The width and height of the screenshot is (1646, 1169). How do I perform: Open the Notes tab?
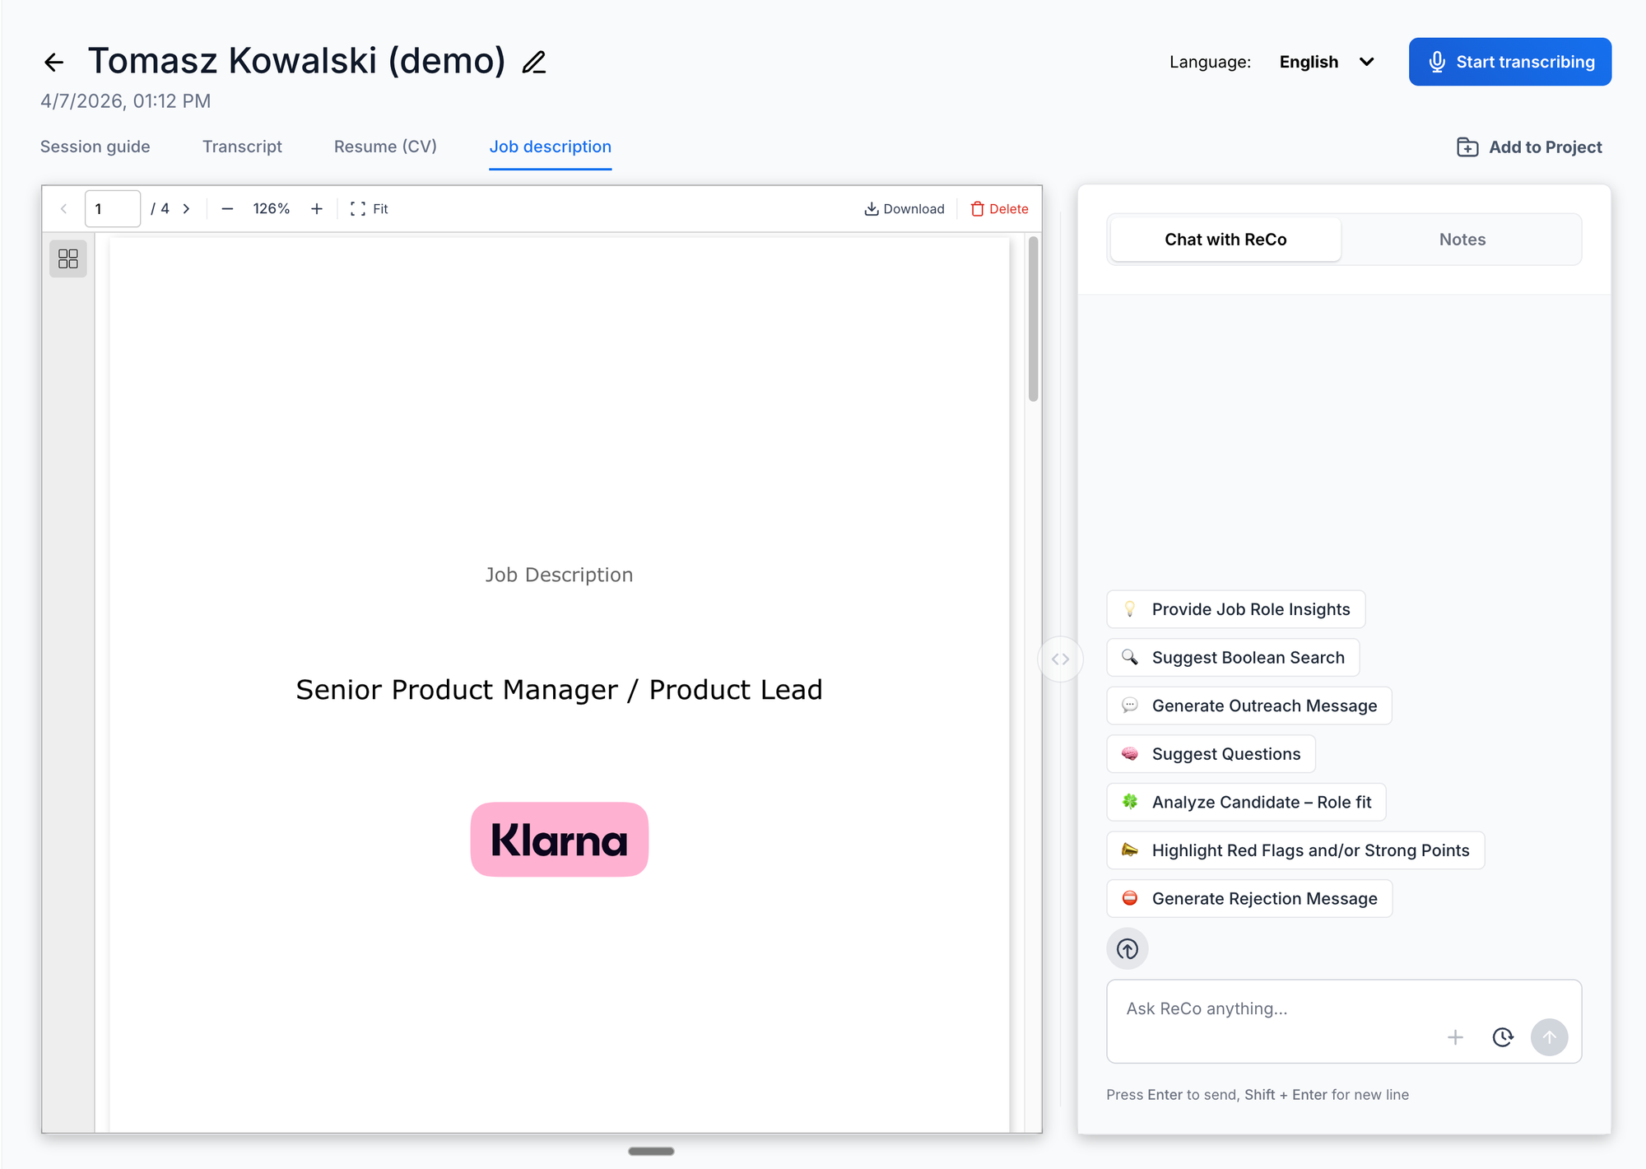pos(1462,240)
